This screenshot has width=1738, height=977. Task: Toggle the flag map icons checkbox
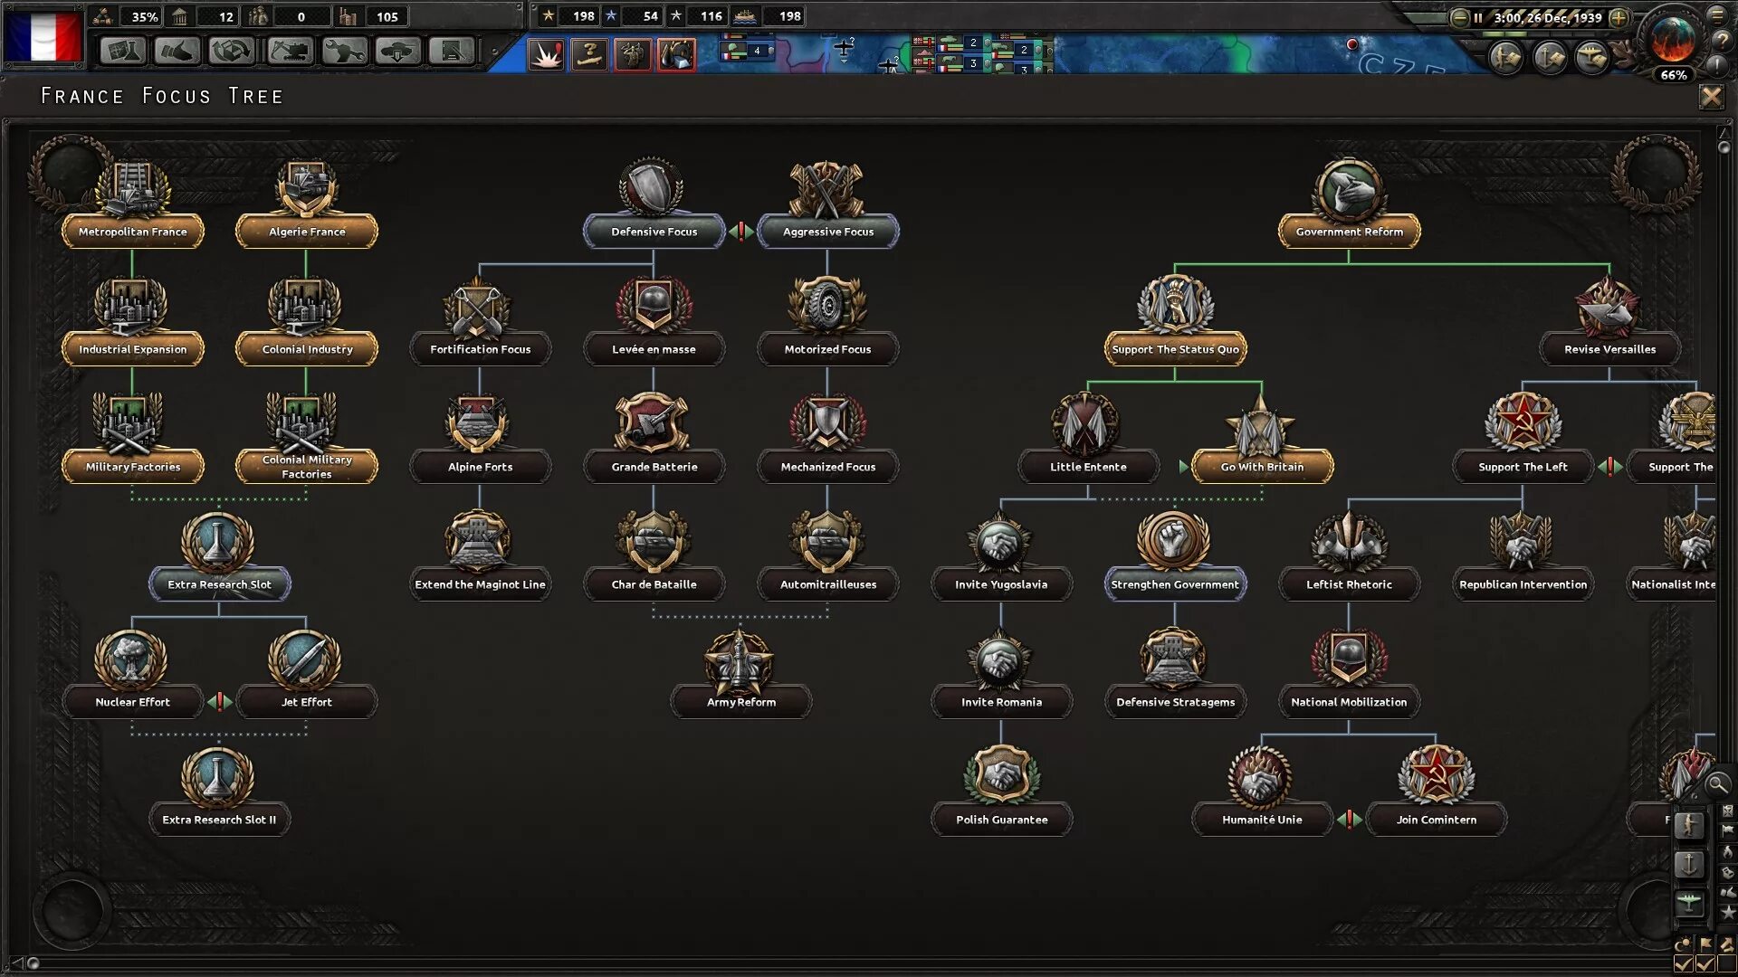tap(1706, 964)
